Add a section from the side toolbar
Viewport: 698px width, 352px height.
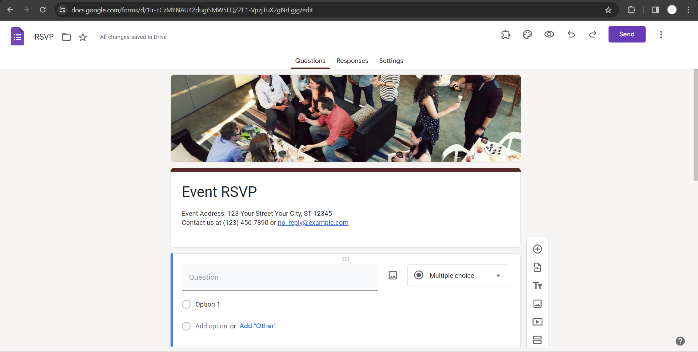tap(538, 340)
